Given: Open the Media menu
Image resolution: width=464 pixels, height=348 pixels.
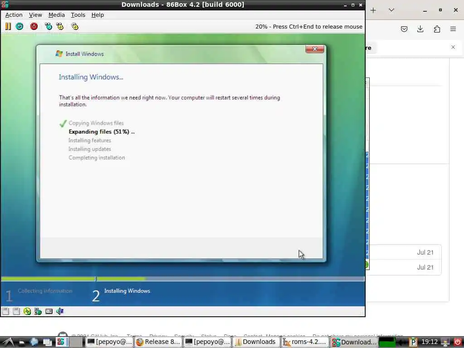Looking at the screenshot, I should tap(57, 15).
